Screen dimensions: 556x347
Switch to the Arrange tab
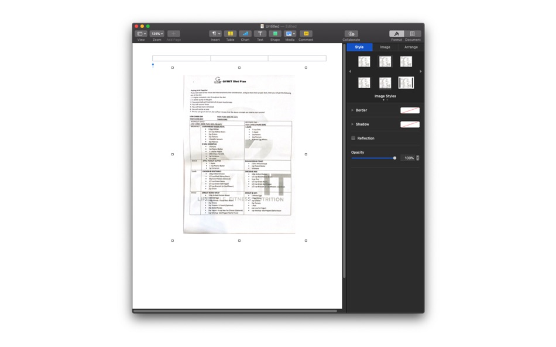pyautogui.click(x=411, y=47)
